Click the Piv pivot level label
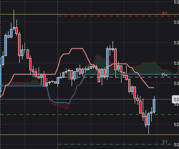 pos(165,74)
